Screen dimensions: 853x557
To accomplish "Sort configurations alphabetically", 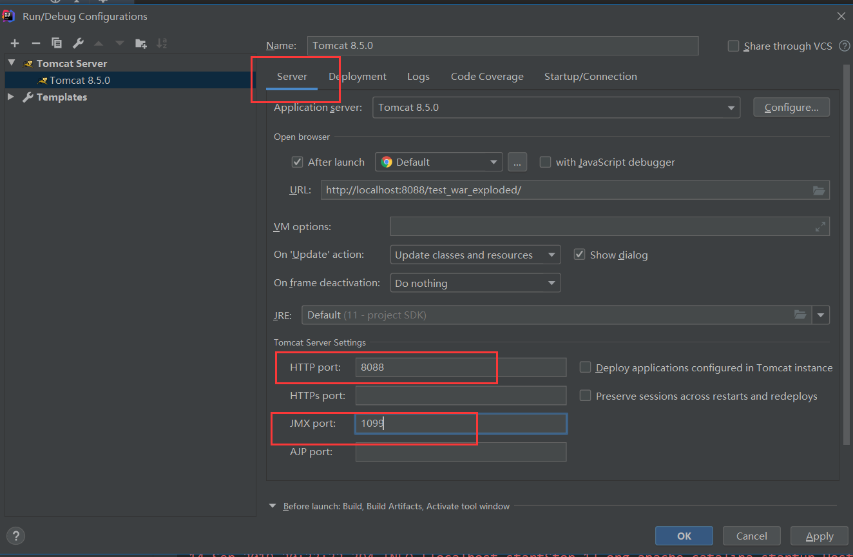I will 162,43.
